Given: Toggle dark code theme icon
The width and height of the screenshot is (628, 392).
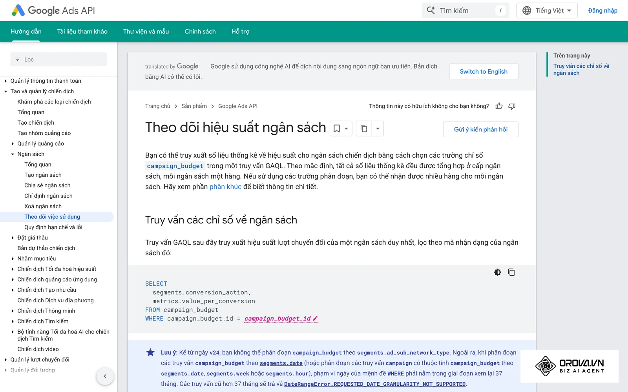Looking at the screenshot, I should 497,272.
